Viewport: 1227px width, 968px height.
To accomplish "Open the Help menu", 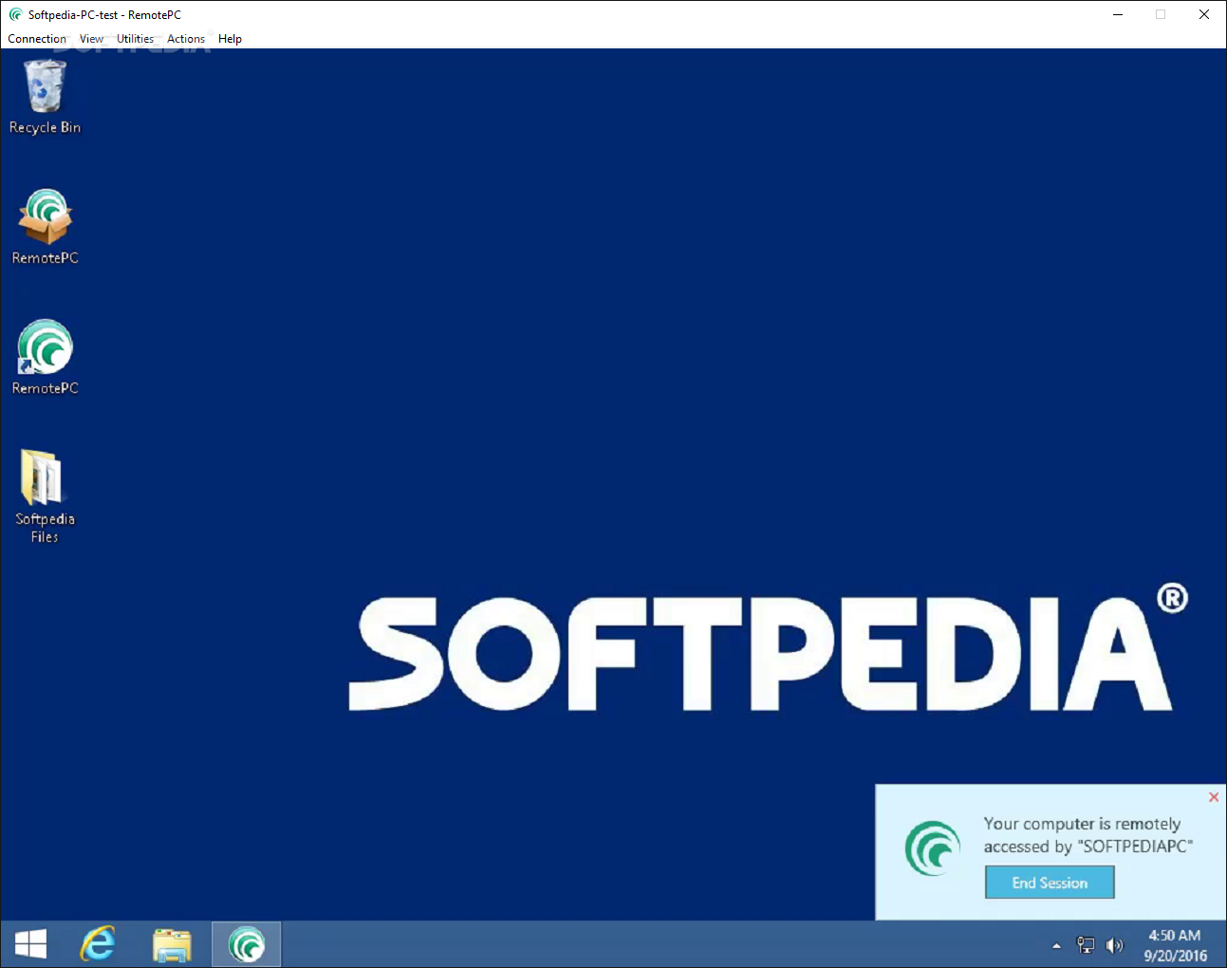I will [x=230, y=39].
